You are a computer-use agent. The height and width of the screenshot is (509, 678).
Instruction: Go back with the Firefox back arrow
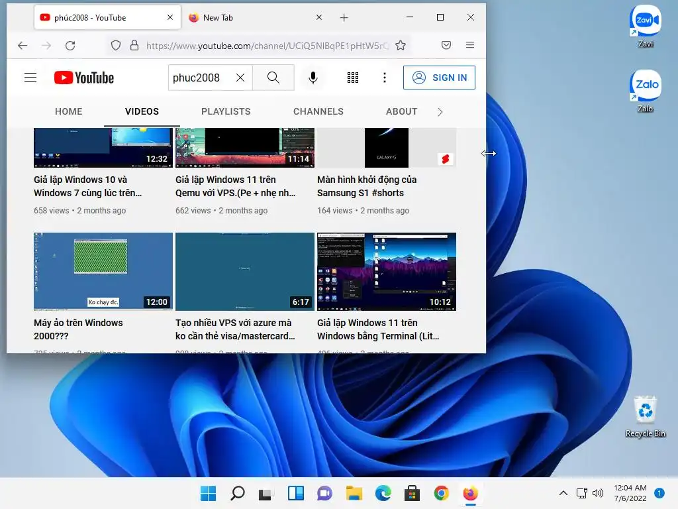pyautogui.click(x=23, y=46)
